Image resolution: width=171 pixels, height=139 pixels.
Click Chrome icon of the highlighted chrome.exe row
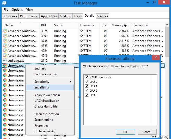[x=5, y=66]
